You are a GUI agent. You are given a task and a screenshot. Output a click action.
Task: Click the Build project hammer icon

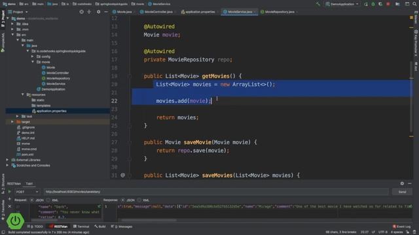(318, 4)
